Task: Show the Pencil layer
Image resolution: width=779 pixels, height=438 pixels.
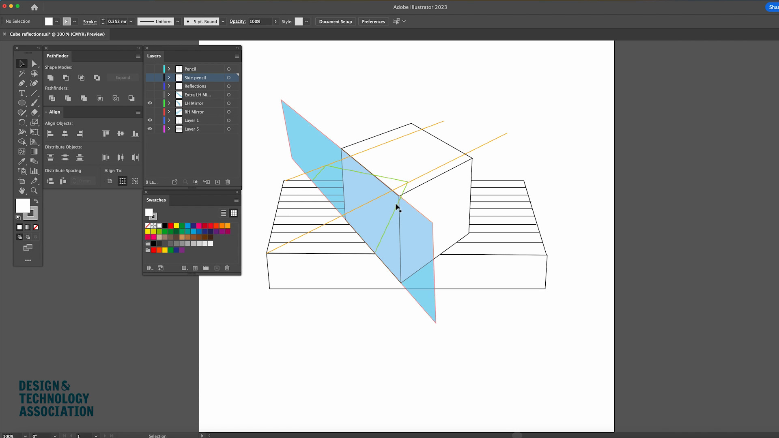Action: tap(150, 69)
